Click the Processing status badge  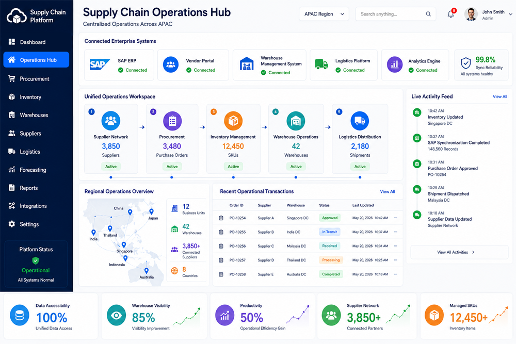[x=331, y=260]
